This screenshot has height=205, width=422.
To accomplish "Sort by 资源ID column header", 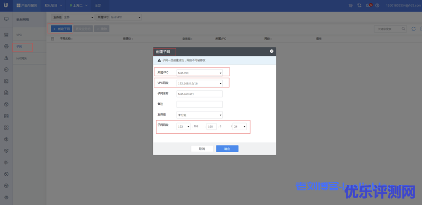I will [127, 39].
